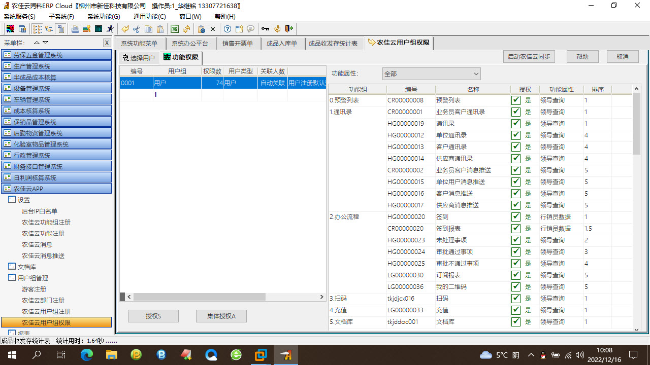Click the Exit door icon at toolbar's right end
650x365 pixels.
point(288,29)
